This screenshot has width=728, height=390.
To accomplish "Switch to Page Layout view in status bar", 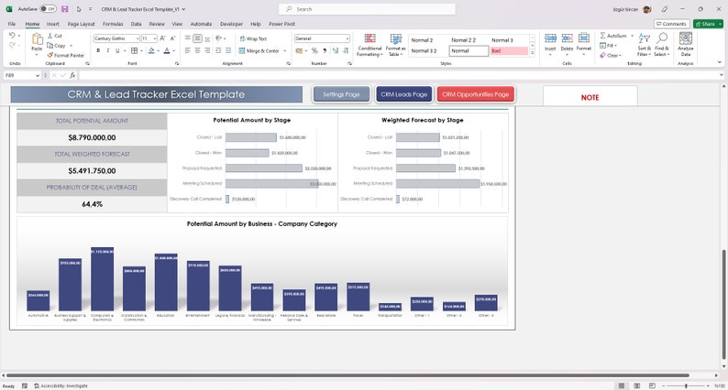I will (x=637, y=385).
